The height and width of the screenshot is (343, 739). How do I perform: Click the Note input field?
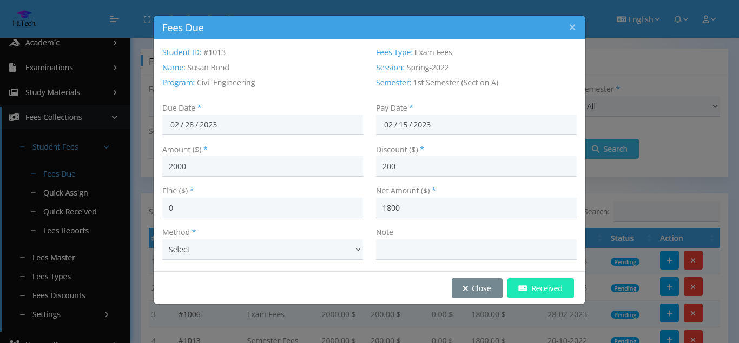point(476,249)
